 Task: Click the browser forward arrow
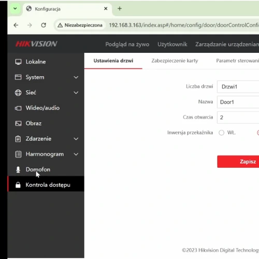click(x=30, y=25)
